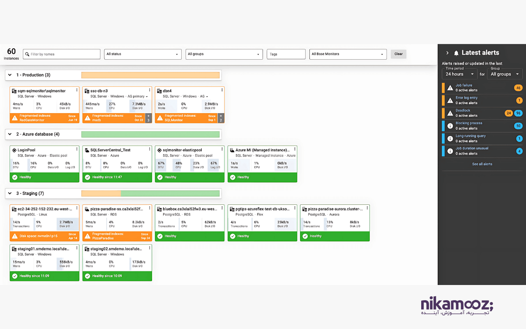
Task: Open kebab menu on Azure MI card
Action: [295, 149]
